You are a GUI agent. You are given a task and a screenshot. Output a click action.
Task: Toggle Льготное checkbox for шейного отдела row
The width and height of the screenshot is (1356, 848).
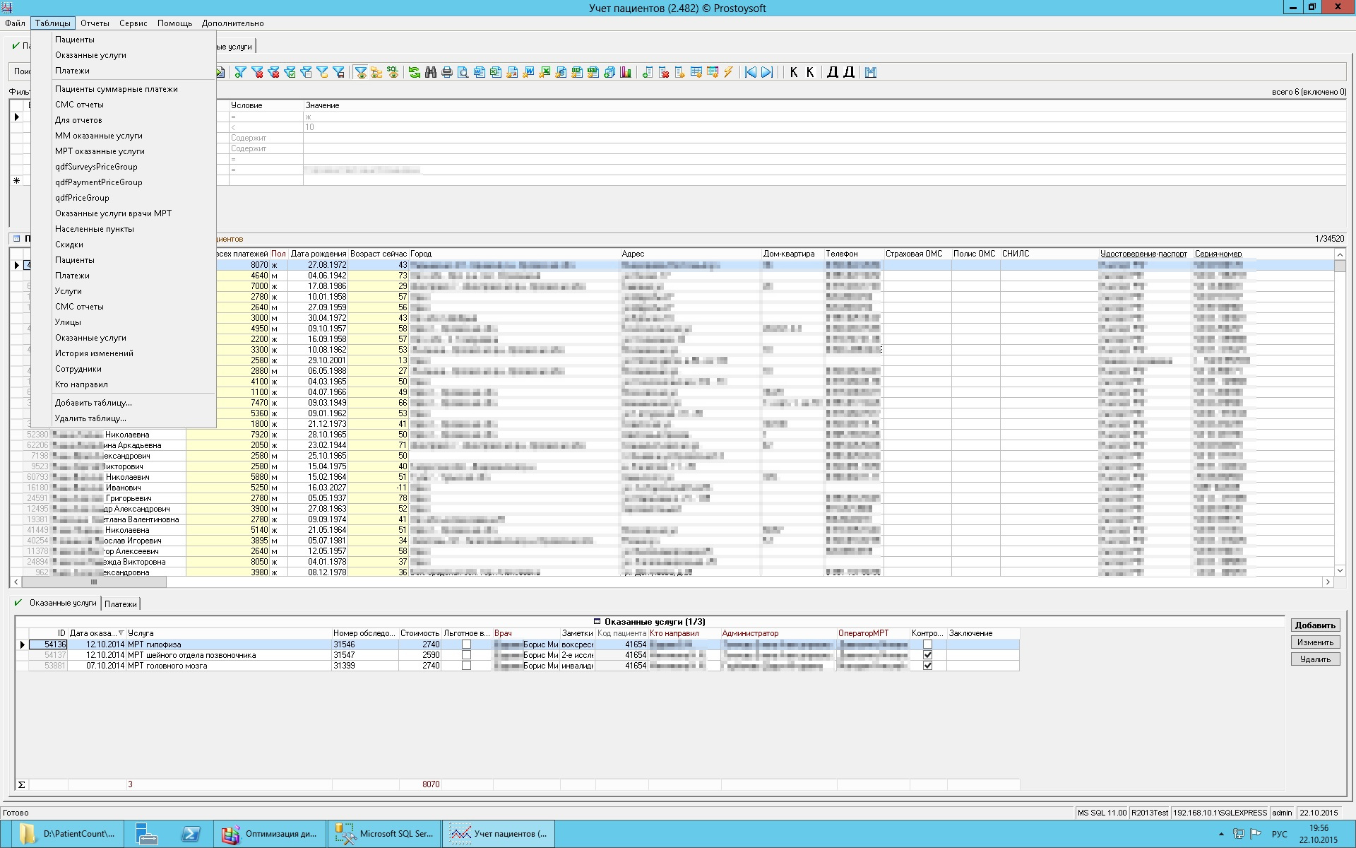(x=466, y=655)
